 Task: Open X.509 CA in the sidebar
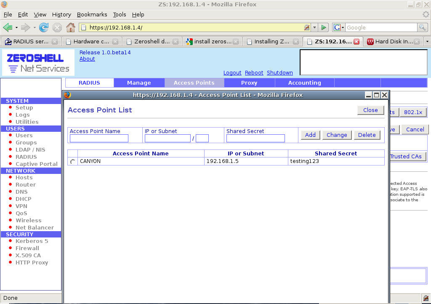(x=28, y=255)
